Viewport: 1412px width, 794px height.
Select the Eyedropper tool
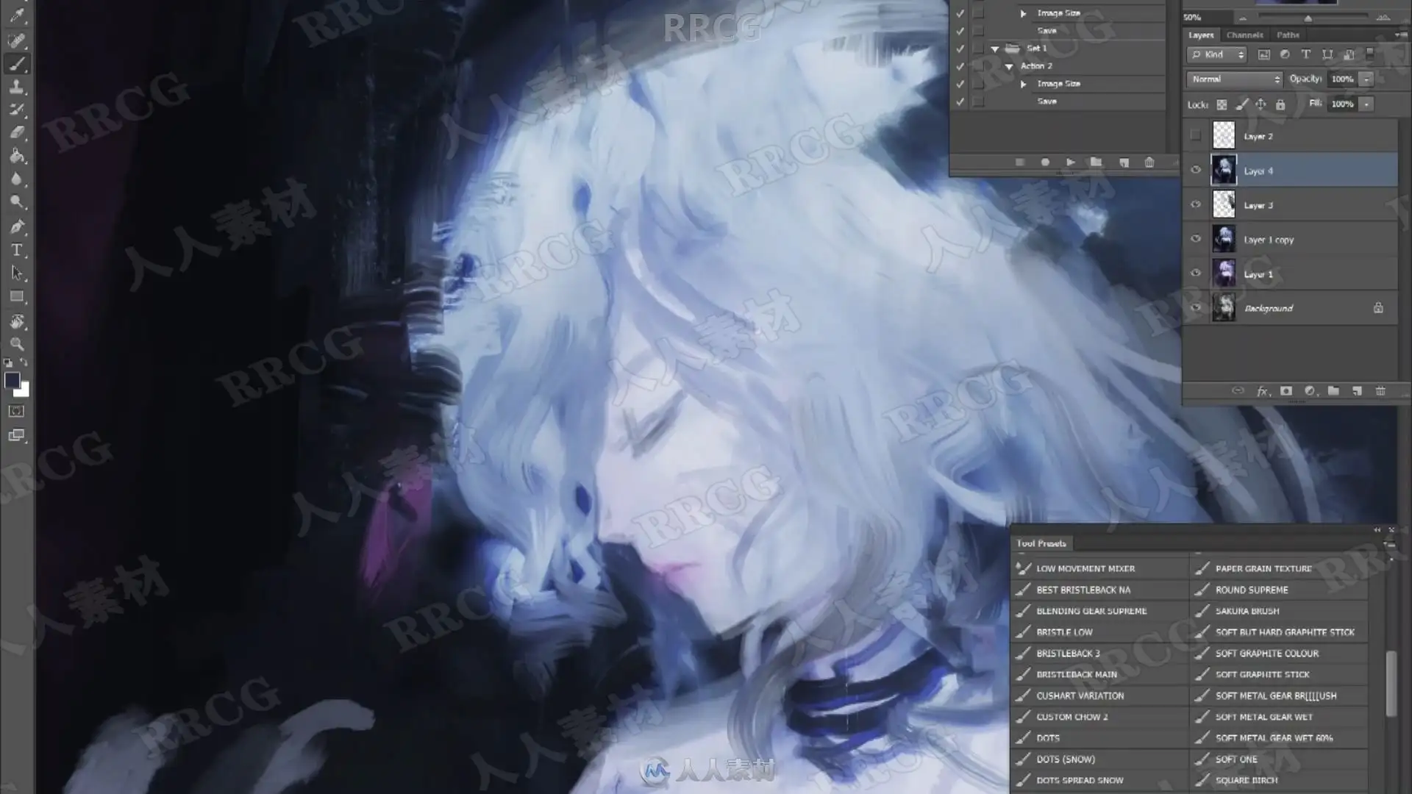[17, 15]
